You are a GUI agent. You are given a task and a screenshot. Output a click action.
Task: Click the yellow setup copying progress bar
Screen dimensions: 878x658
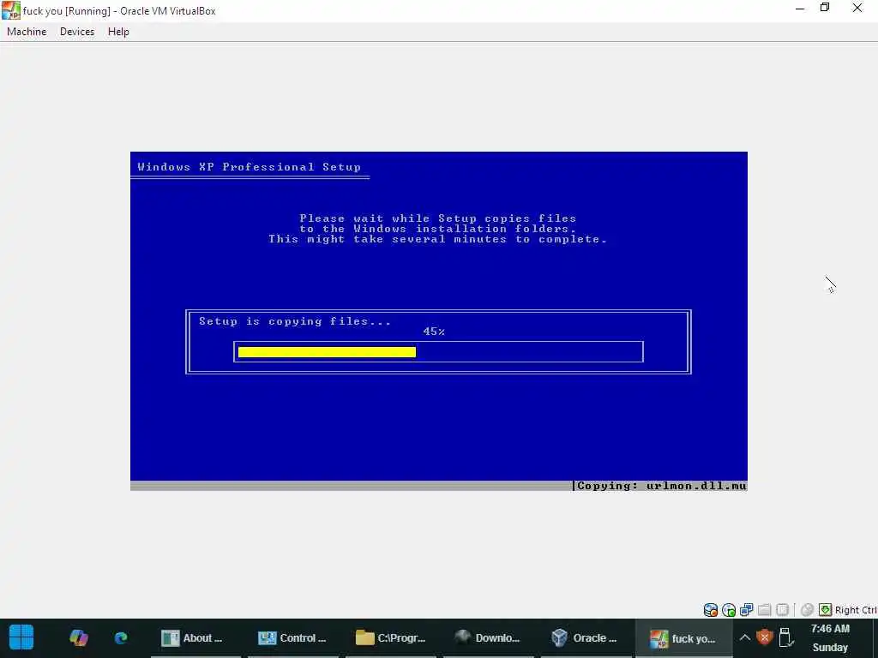coord(327,352)
